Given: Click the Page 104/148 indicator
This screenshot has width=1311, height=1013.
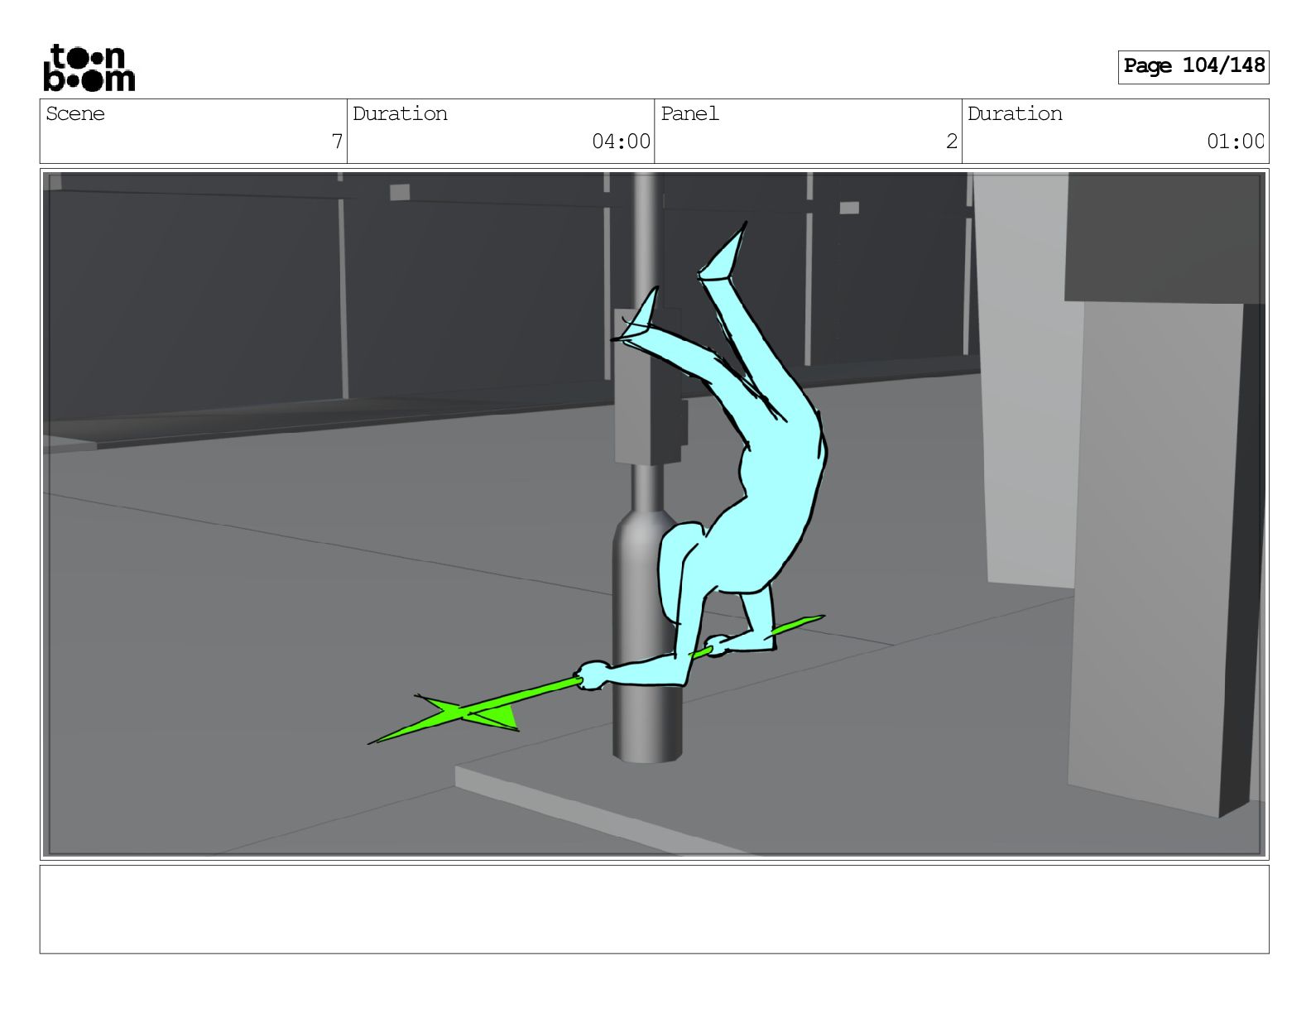Looking at the screenshot, I should click(x=1193, y=66).
